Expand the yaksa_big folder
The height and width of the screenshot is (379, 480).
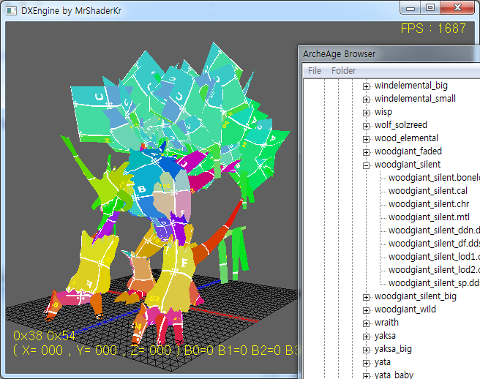[x=366, y=350]
